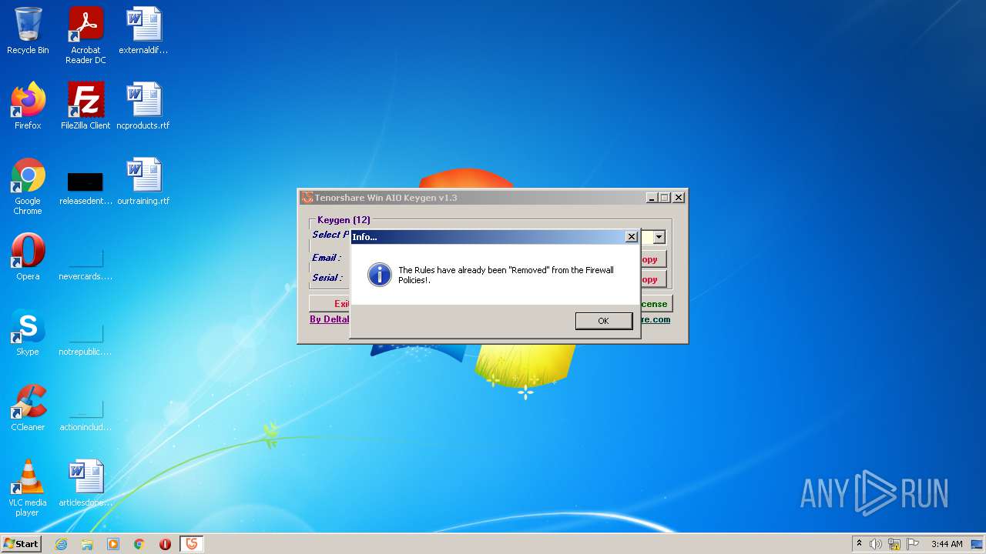Minimize the Tenorshare Keygen window
The width and height of the screenshot is (986, 554).
(652, 198)
